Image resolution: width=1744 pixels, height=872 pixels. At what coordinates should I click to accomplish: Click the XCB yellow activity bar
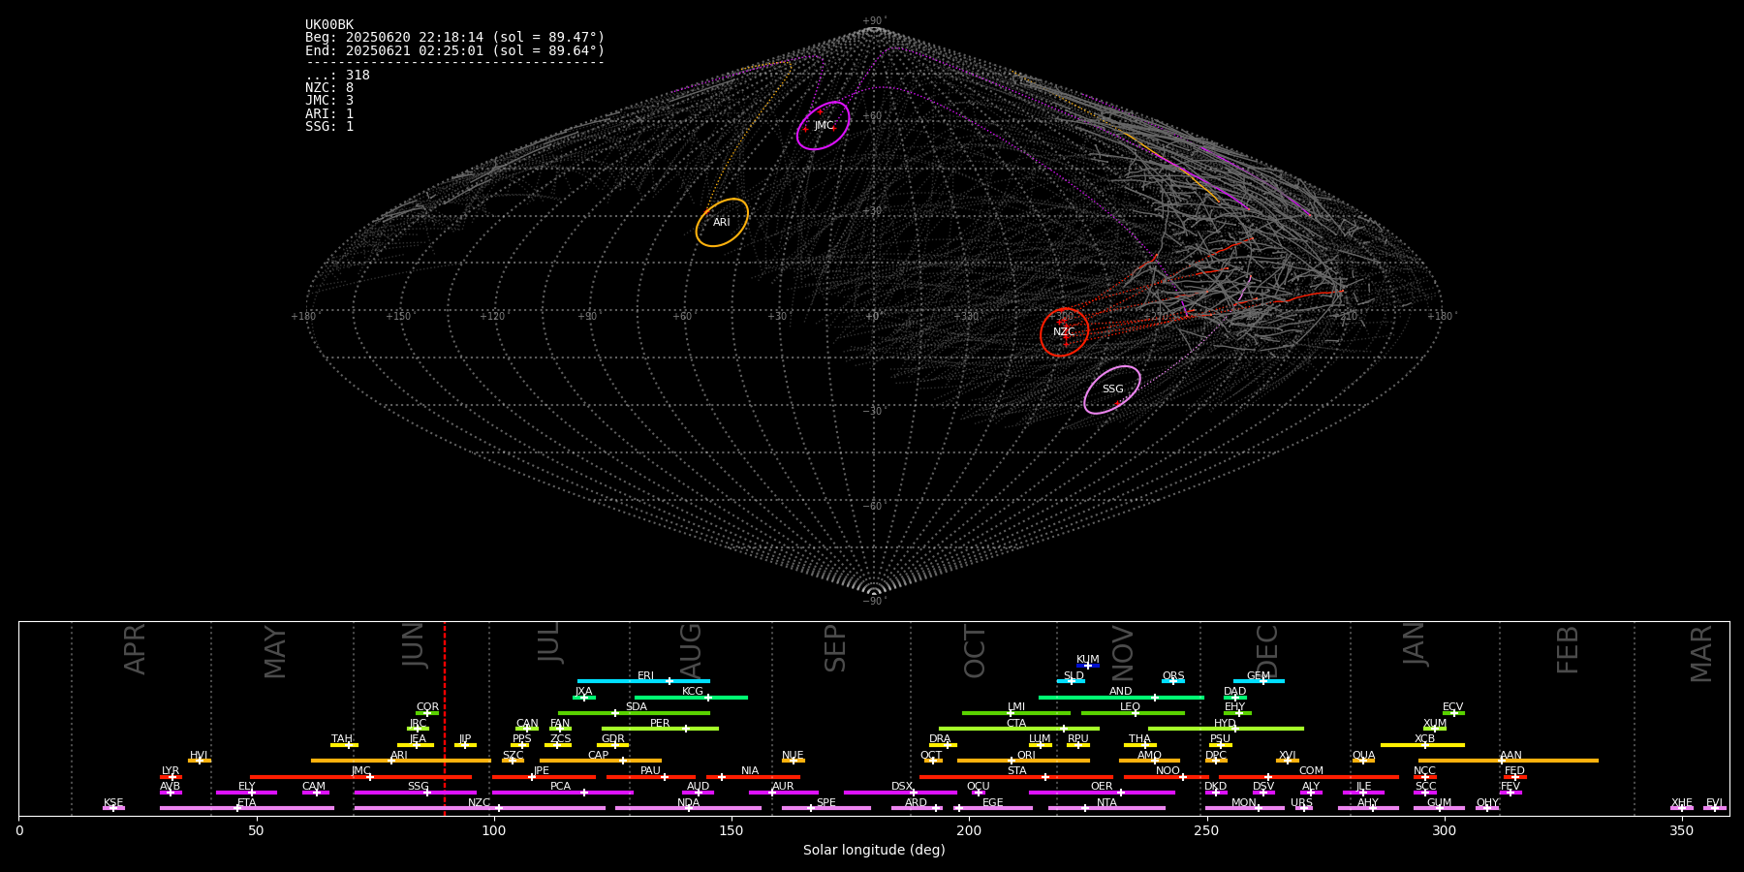point(1422,745)
